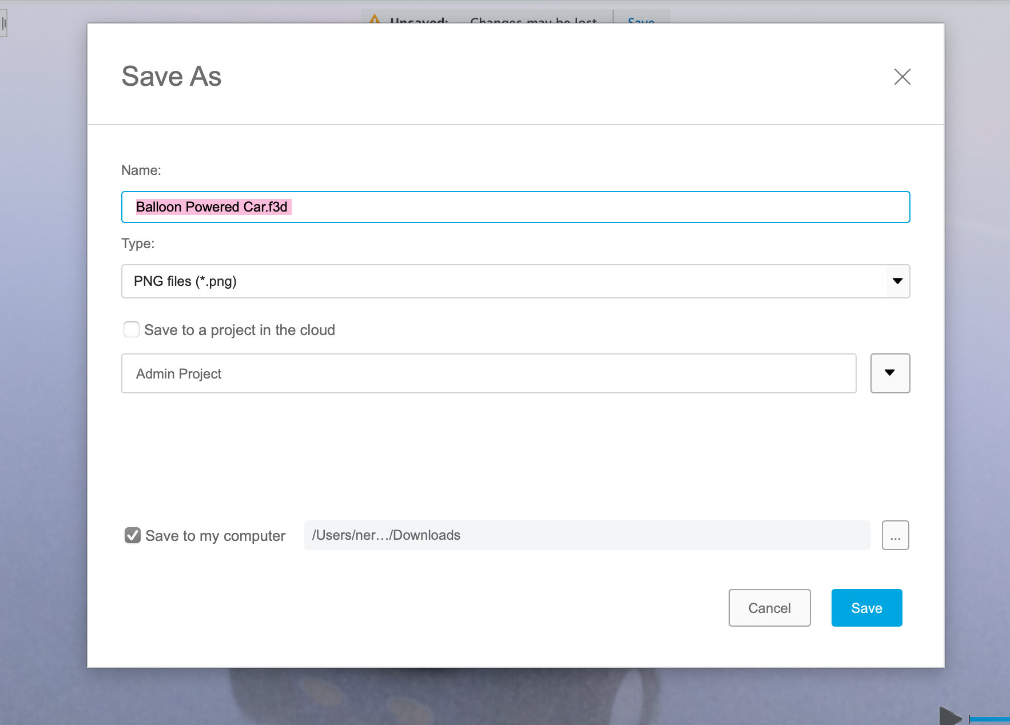Screen dimensions: 1010x725
Task: Uncheck Save to my computer
Action: [133, 535]
